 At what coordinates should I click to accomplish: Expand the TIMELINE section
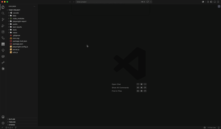click(x=22, y=122)
